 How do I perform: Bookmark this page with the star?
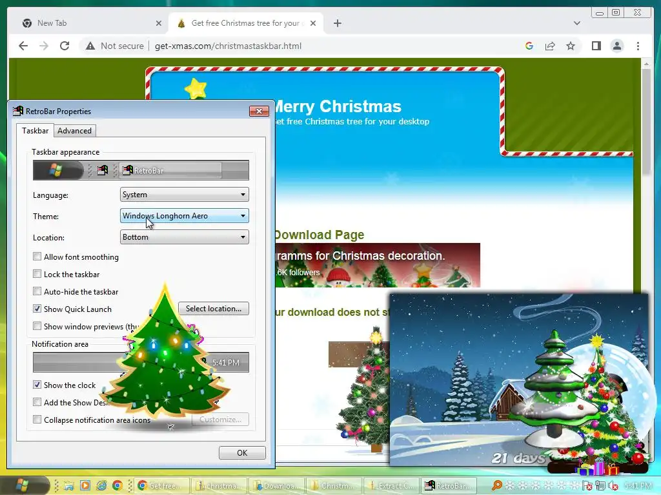571,46
